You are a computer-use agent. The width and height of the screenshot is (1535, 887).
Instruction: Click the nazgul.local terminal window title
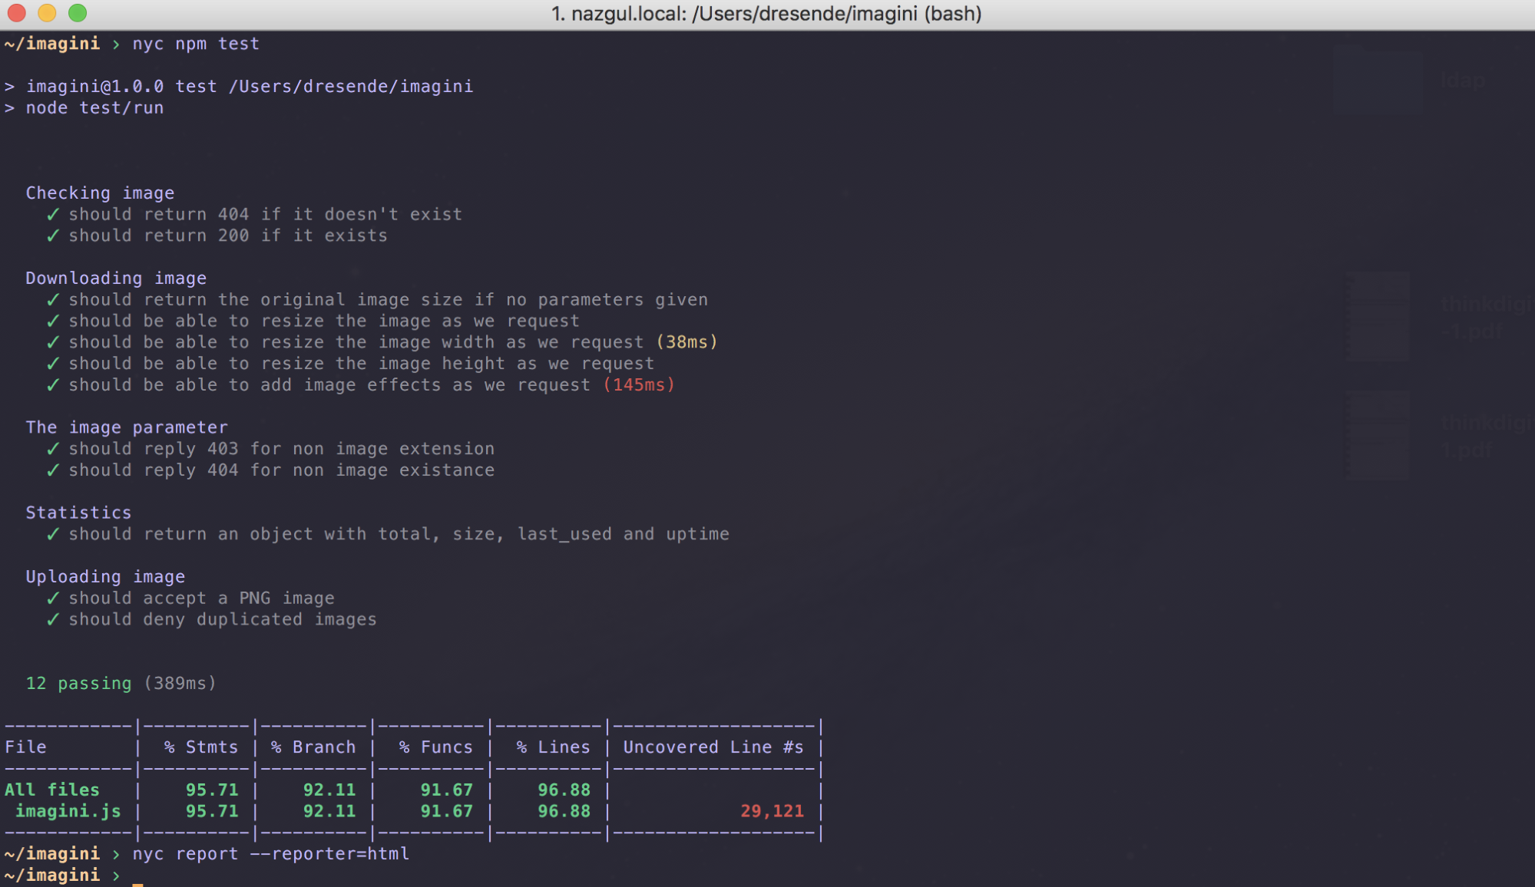[x=766, y=14]
